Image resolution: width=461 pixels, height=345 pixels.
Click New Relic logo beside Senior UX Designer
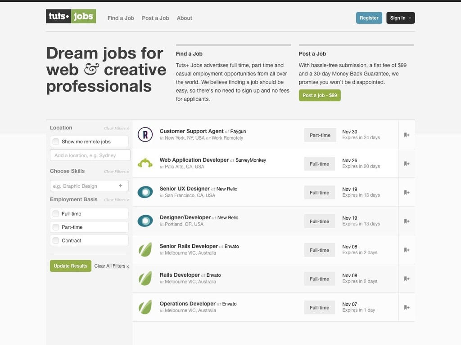coord(145,192)
